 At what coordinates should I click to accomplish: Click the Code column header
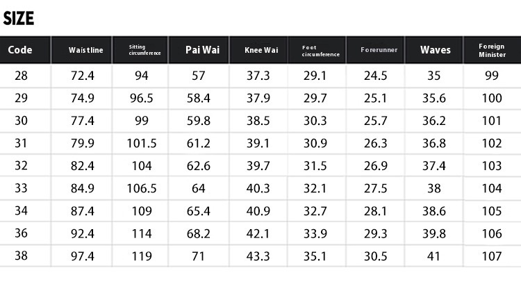[x=20, y=50]
